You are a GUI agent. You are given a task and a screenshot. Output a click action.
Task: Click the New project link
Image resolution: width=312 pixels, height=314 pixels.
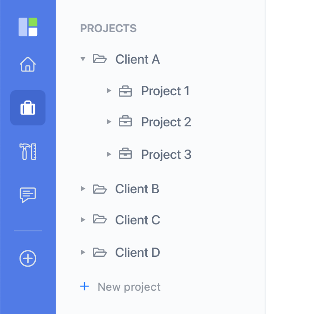tap(129, 287)
